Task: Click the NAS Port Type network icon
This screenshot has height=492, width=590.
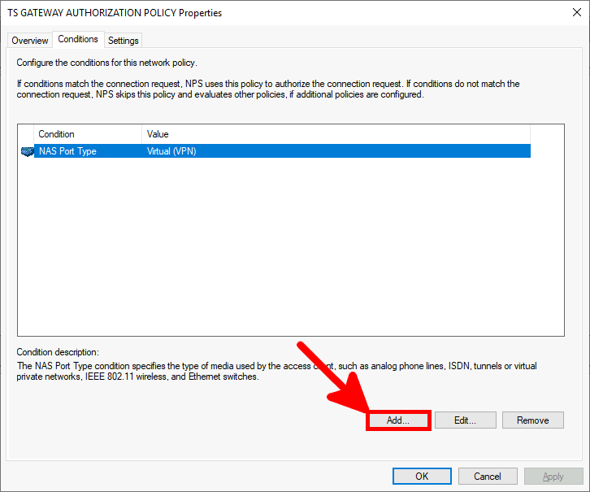Action: point(27,151)
